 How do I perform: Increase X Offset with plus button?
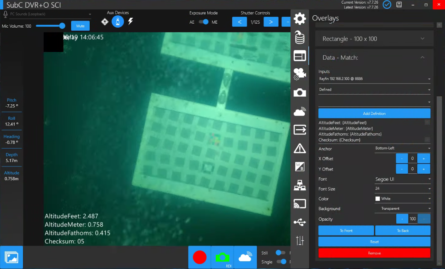coord(423,158)
